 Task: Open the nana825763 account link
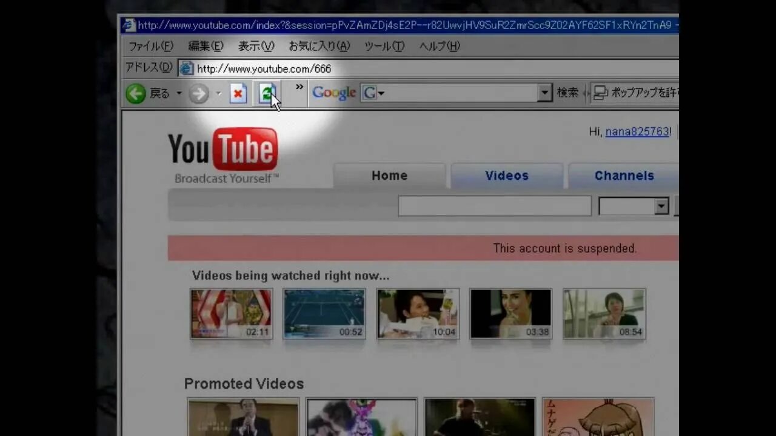coord(636,131)
